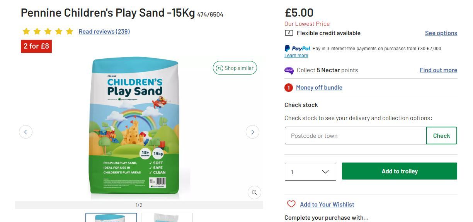
Task: Click the flexible credit card icon
Action: [x=289, y=33]
